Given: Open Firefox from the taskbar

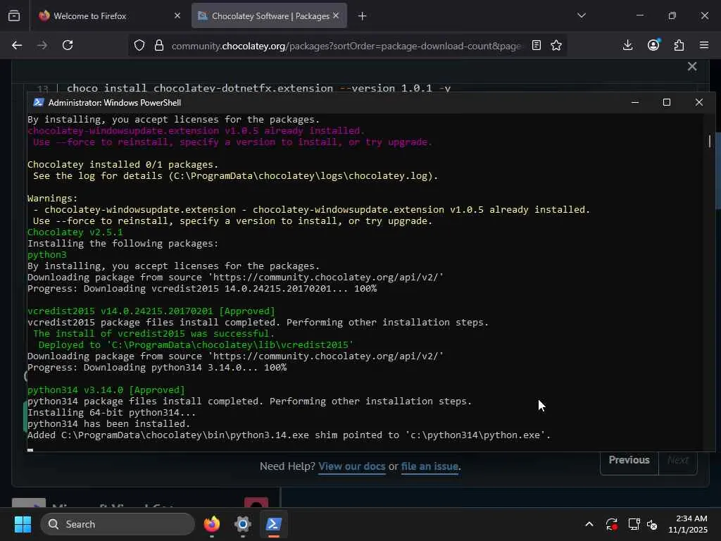Looking at the screenshot, I should [x=212, y=524].
